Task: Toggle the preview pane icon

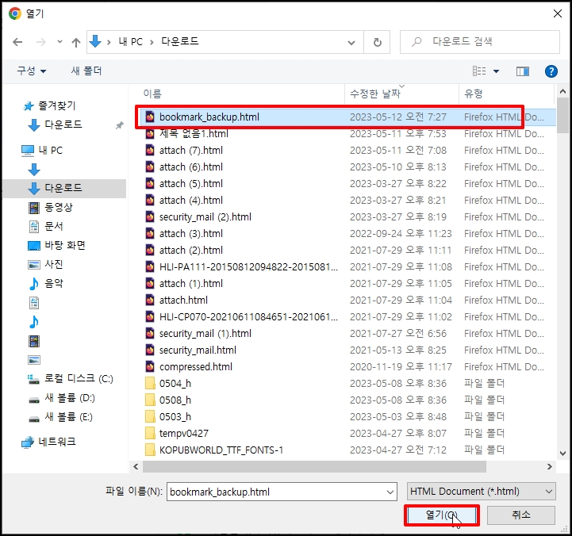Action: [522, 71]
